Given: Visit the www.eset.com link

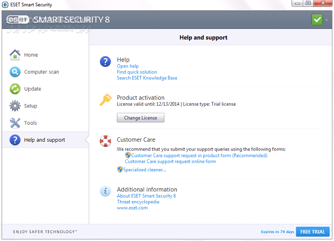Looking at the screenshot, I should (132, 208).
